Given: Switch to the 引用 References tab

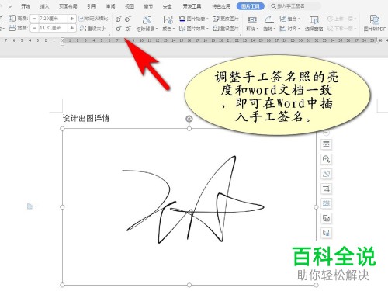Looking at the screenshot, I should (92, 6).
